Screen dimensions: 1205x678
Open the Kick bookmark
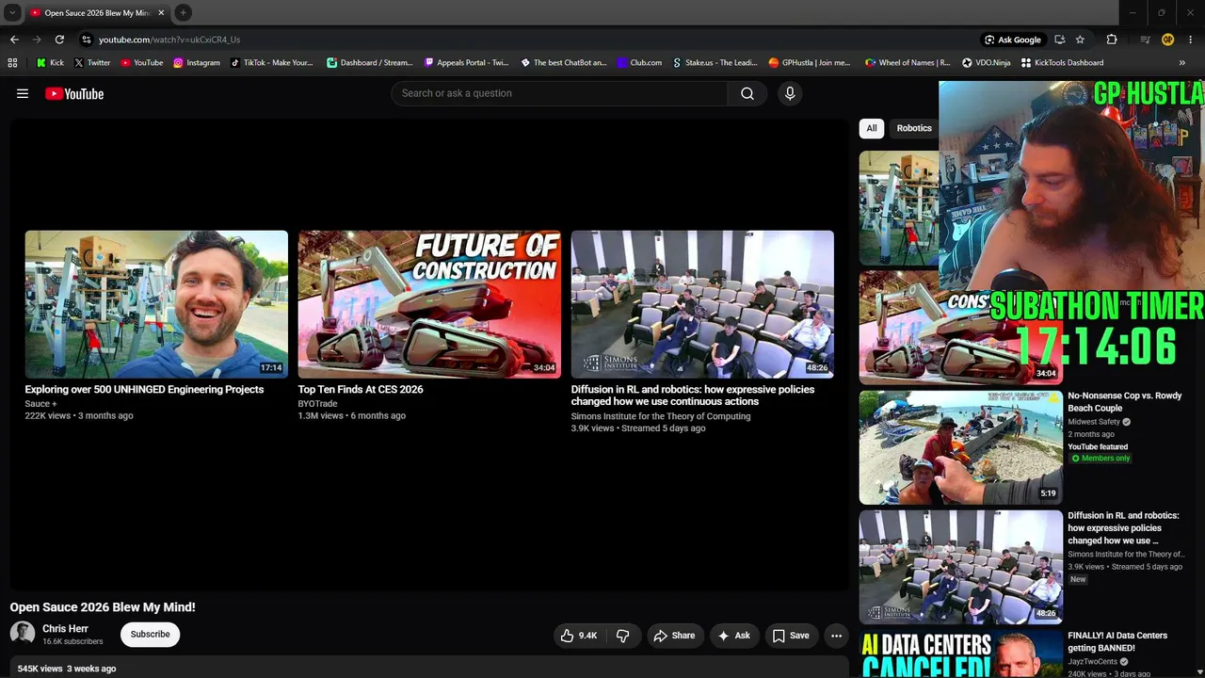tap(50, 63)
